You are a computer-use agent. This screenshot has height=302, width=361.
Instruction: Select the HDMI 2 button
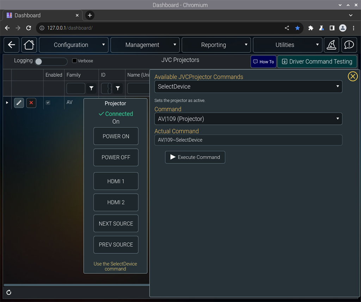pos(116,202)
